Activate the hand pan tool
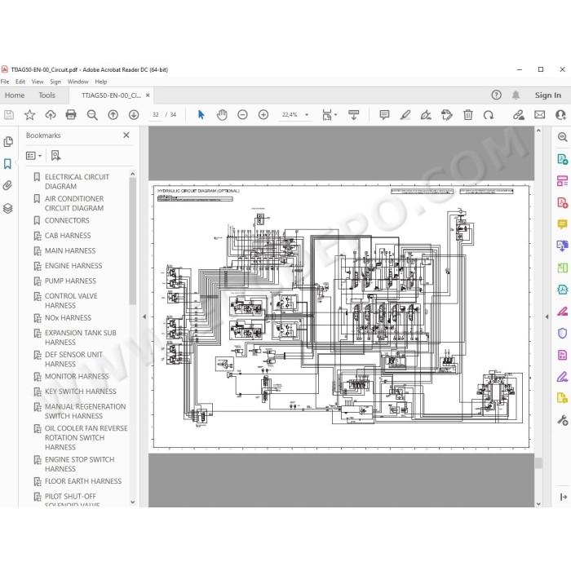 [222, 115]
